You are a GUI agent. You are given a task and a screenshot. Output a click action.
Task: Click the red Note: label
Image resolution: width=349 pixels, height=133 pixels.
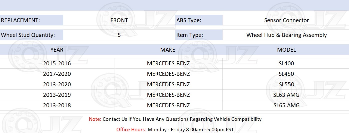point(95,119)
